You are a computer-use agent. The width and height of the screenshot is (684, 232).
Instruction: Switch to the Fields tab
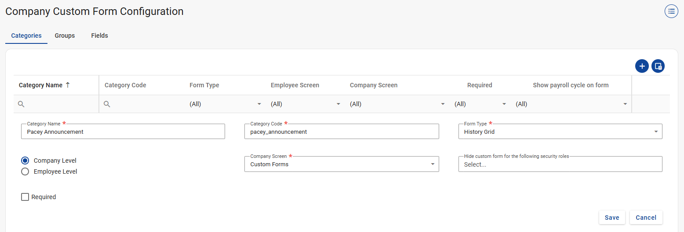click(99, 36)
